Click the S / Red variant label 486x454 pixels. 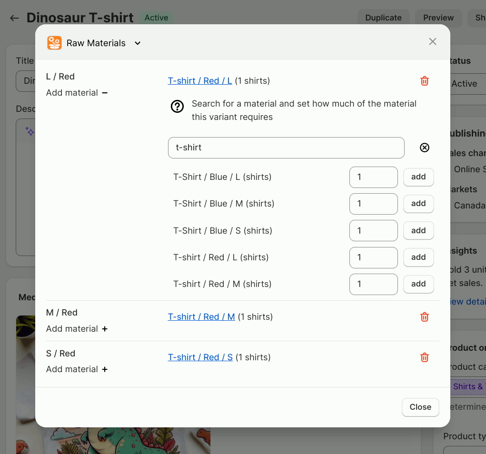point(61,354)
